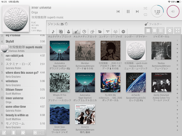This screenshot has height=136, width=182.
Task: Toggle repeat mode
Action: point(145,14)
